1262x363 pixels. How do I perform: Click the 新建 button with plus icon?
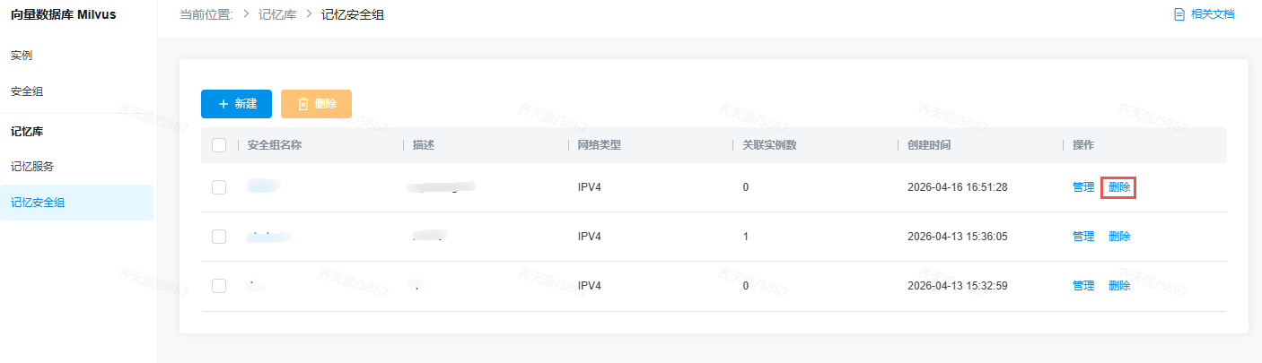click(x=236, y=104)
